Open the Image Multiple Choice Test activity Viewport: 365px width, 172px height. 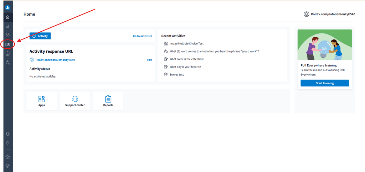186,44
